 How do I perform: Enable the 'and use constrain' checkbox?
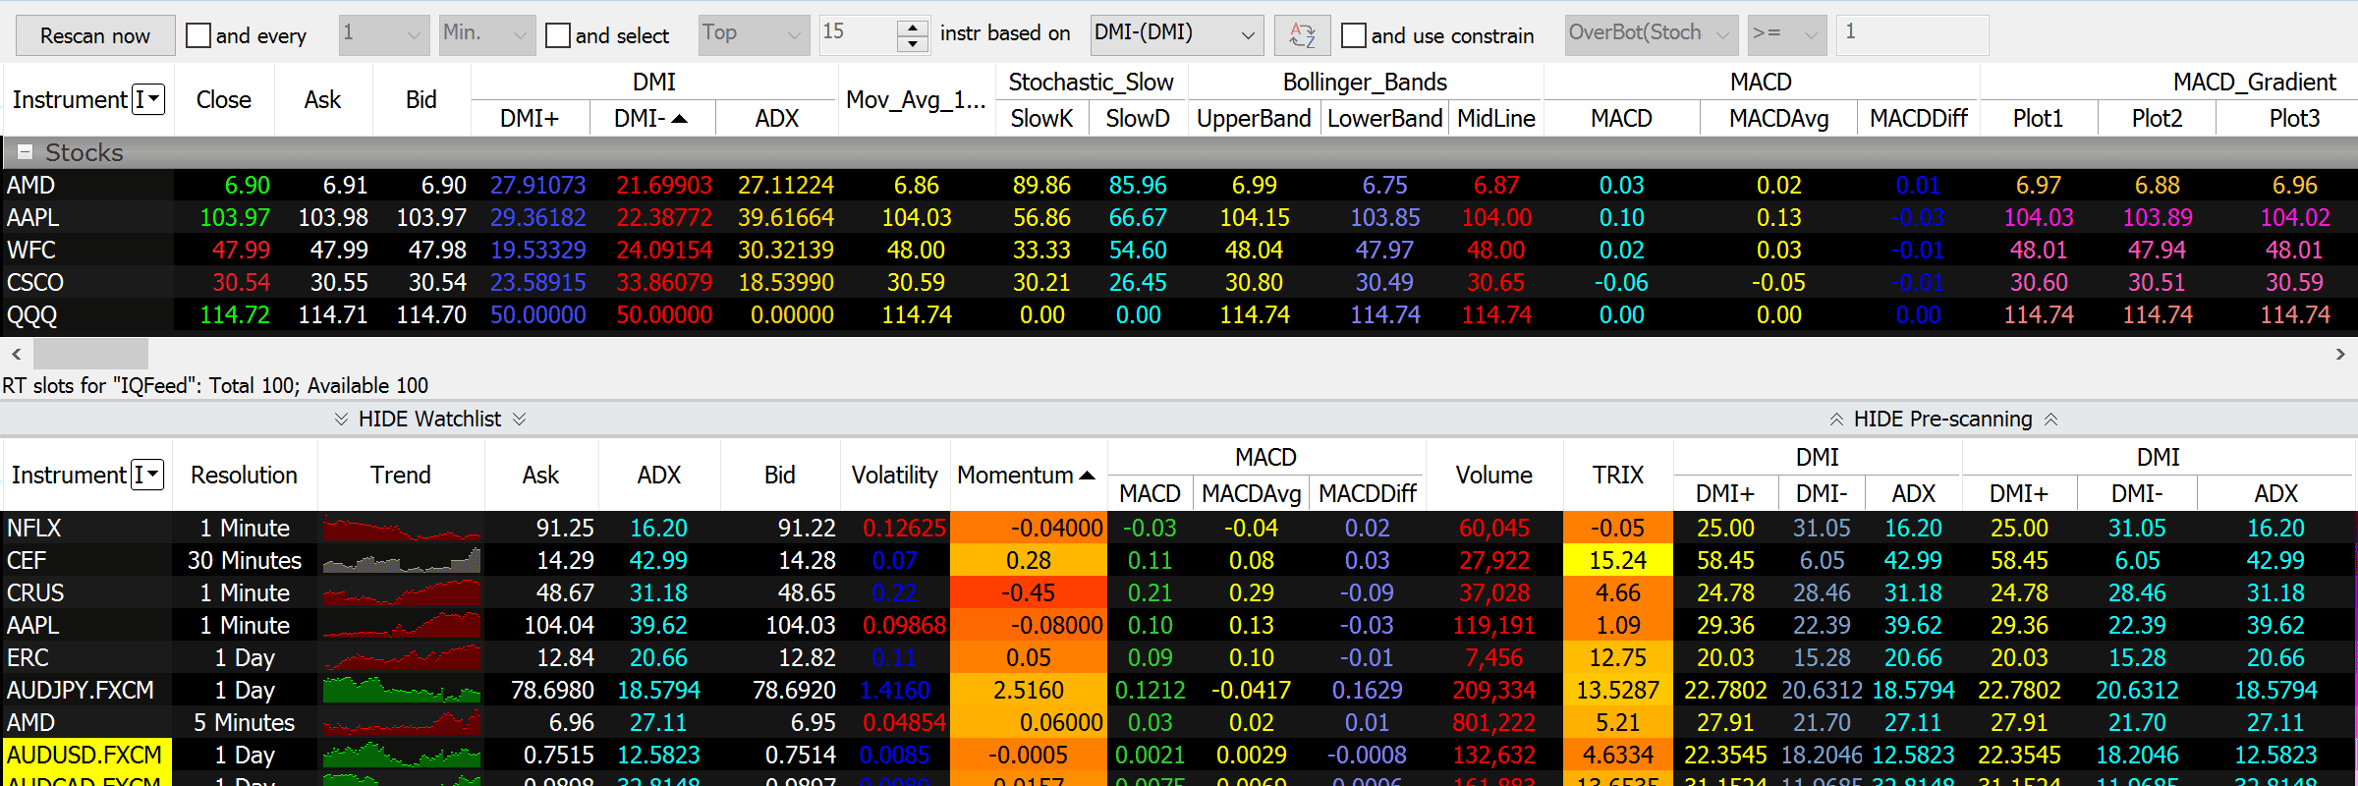pos(1354,35)
